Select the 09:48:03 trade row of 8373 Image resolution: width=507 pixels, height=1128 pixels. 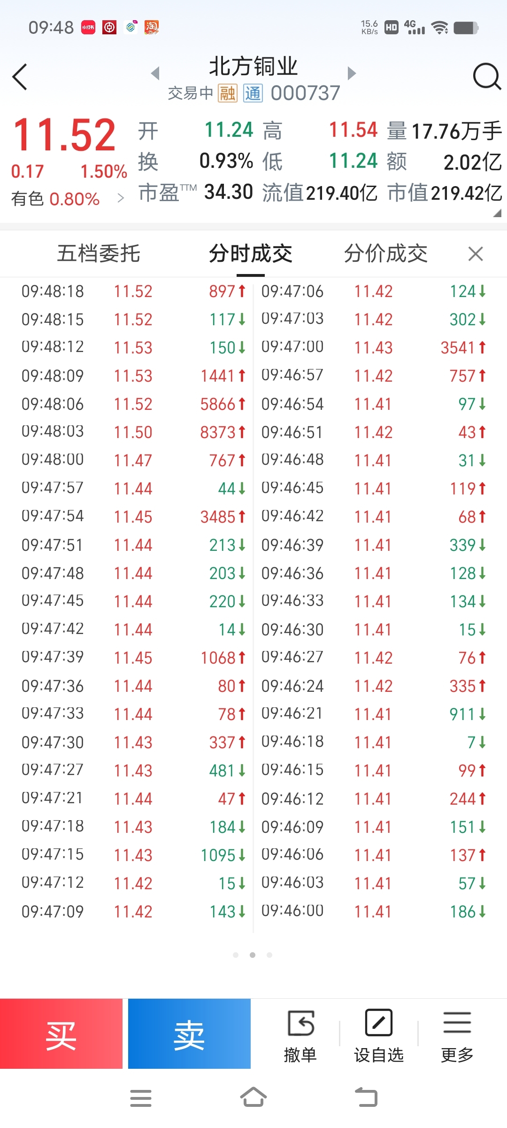point(134,432)
